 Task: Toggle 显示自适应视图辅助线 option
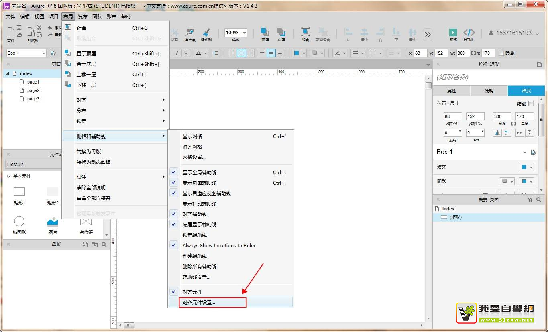tap(230, 193)
